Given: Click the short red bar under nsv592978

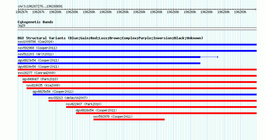Looking at the screenshot, I should click(129, 119).
